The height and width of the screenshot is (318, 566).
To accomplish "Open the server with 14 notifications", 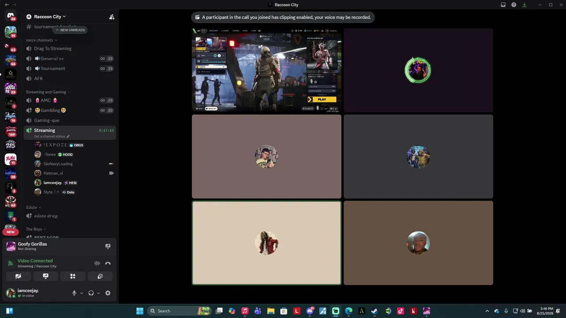I will 10,32.
